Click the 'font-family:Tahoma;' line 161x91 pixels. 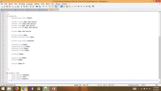pyautogui.click(x=20, y=75)
